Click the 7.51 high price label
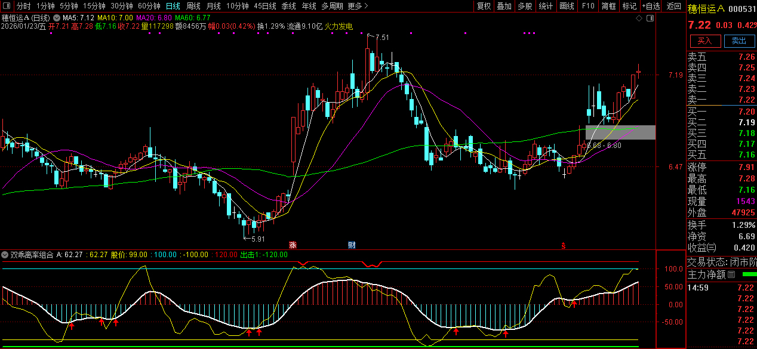This screenshot has height=349, width=757. click(382, 38)
